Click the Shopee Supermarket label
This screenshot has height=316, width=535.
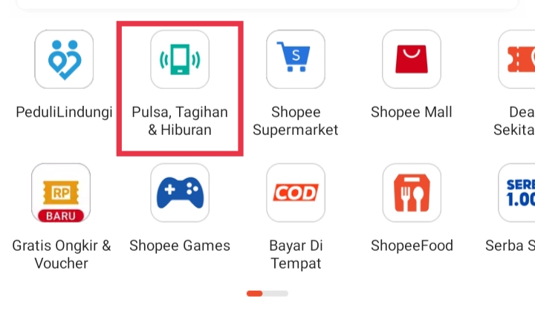point(296,121)
